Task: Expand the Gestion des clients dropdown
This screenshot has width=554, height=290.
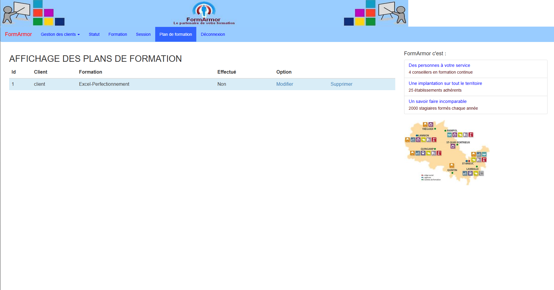Action: tap(60, 34)
